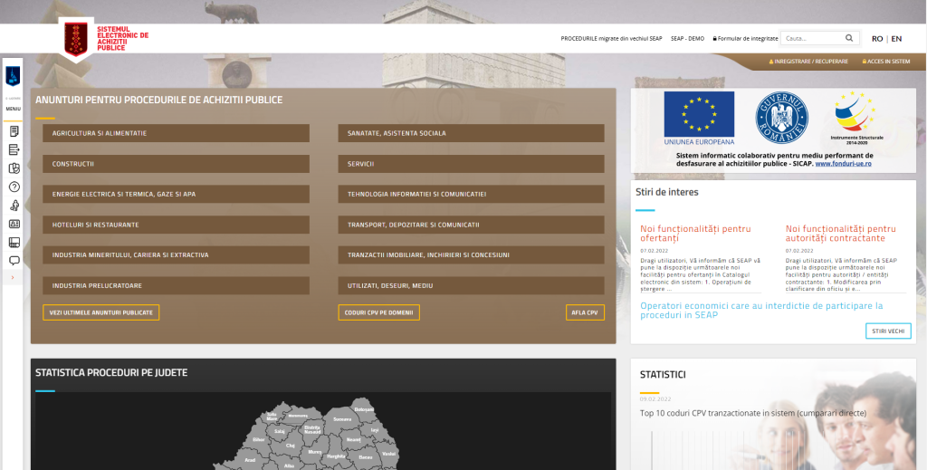The width and height of the screenshot is (927, 470).
Task: Expand the sidebar with red chevron arrow
Action: click(13, 278)
